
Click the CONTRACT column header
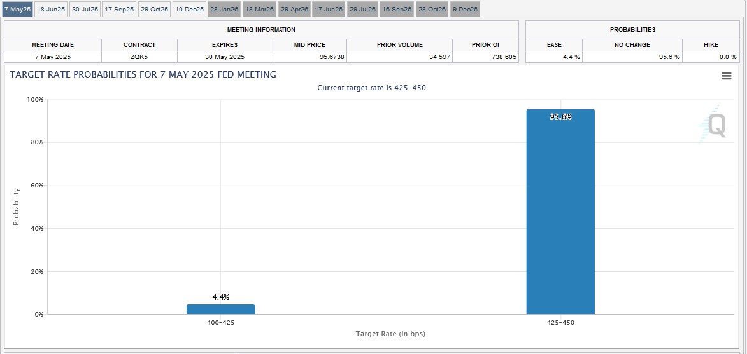coord(139,44)
